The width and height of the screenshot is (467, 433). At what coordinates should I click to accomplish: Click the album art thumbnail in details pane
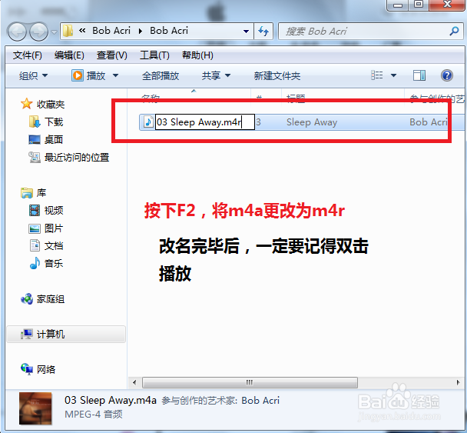click(x=35, y=408)
